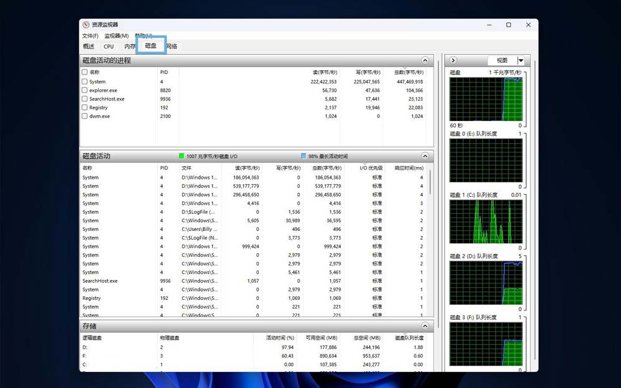
Task: Click the 8820 PID of explorer.exe
Action: pos(165,90)
